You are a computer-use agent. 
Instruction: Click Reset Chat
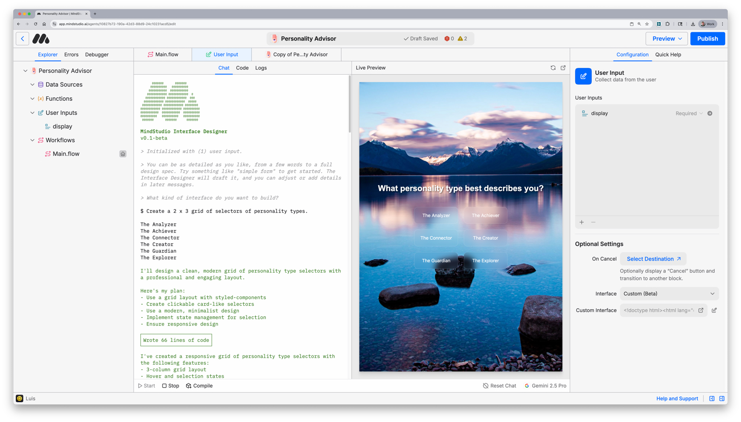point(499,386)
